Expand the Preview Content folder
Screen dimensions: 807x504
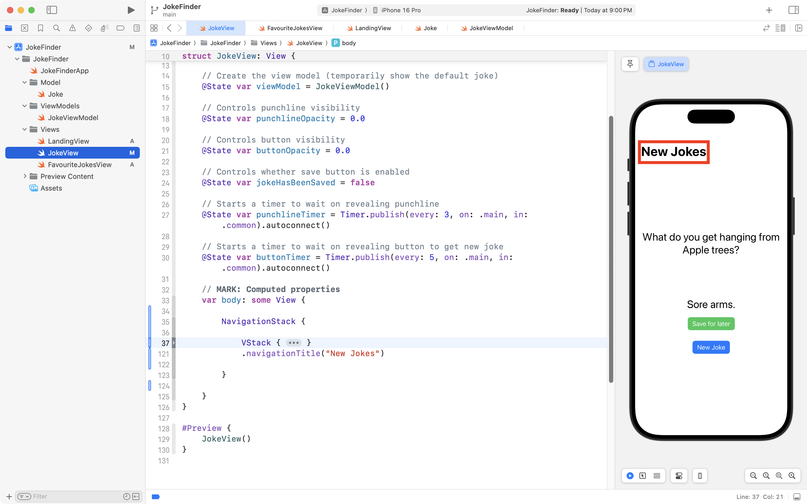point(24,176)
